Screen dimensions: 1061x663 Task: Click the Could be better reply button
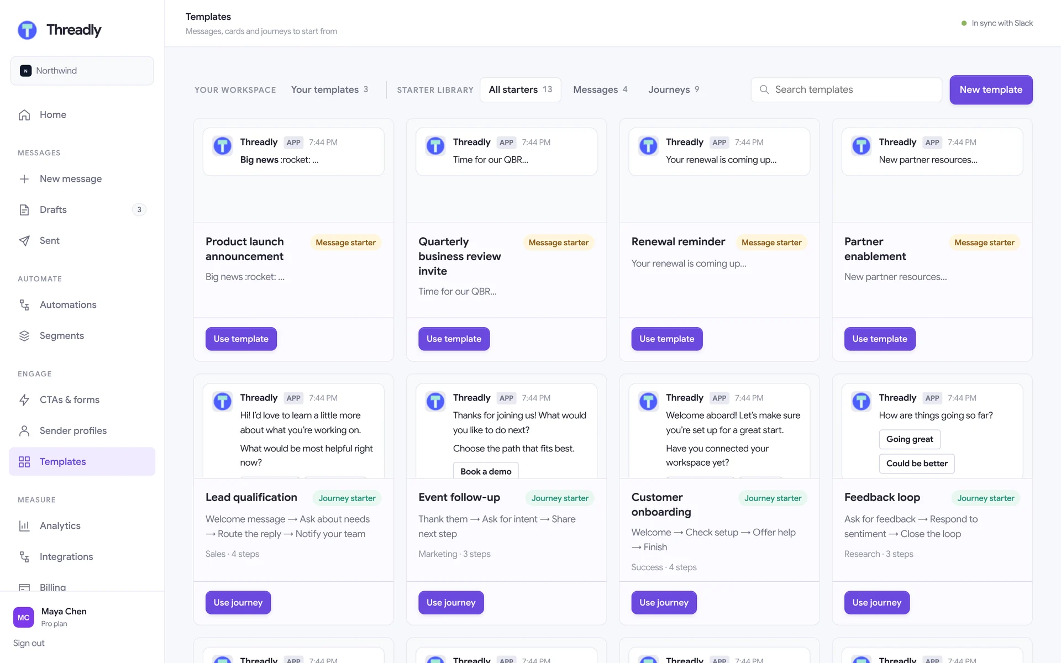(917, 464)
